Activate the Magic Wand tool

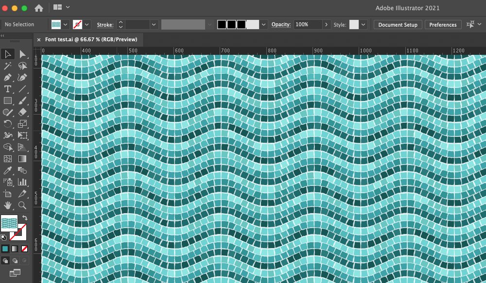[x=7, y=65]
